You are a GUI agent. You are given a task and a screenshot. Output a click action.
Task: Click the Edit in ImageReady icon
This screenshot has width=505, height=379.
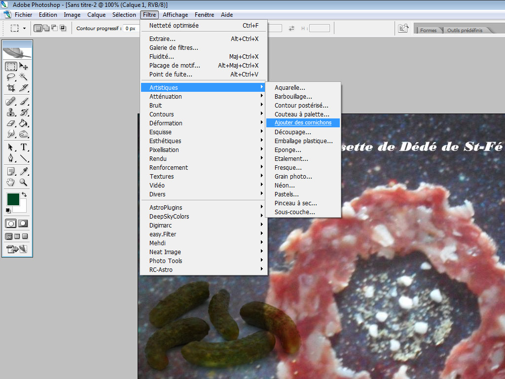[x=17, y=249]
